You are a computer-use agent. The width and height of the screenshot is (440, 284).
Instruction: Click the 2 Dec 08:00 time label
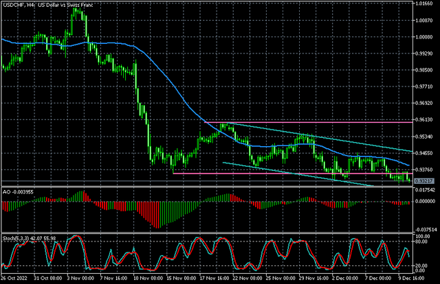tap(345, 278)
